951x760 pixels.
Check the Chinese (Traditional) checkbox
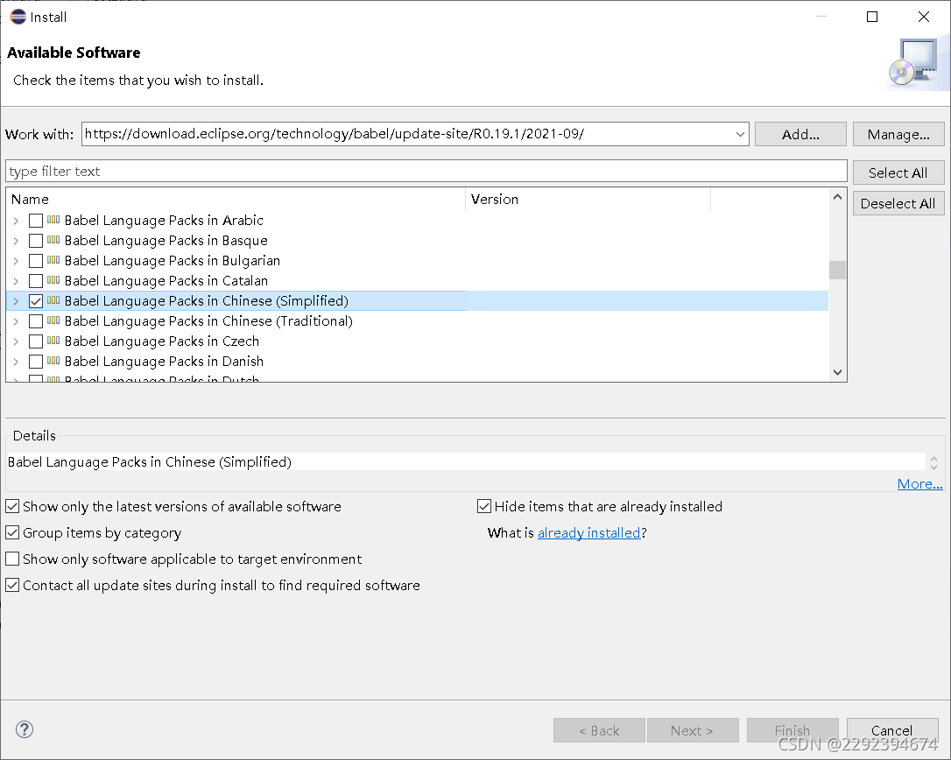(x=36, y=320)
